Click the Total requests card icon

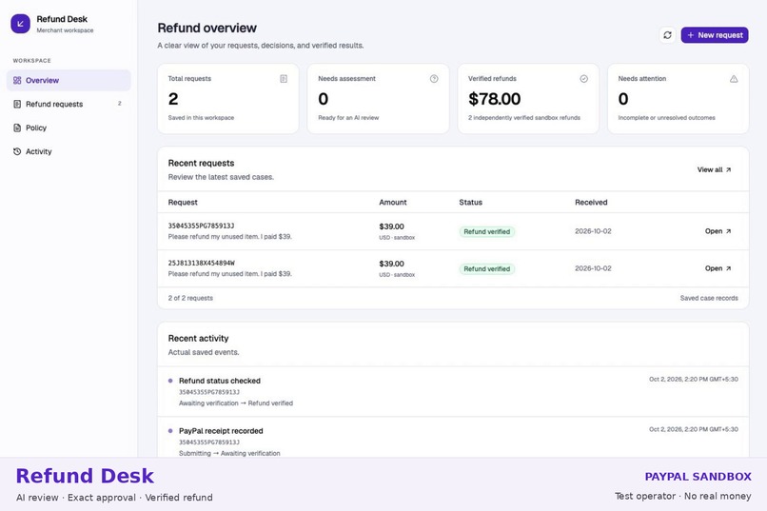[x=284, y=79]
